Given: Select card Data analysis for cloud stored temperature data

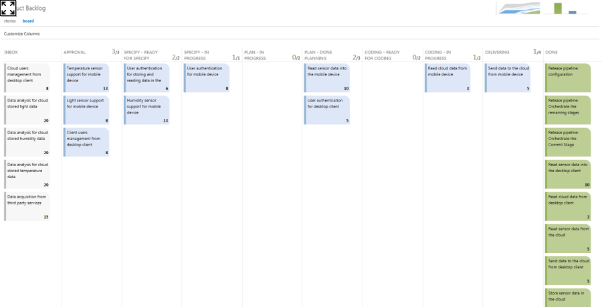Looking at the screenshot, I should (x=27, y=174).
